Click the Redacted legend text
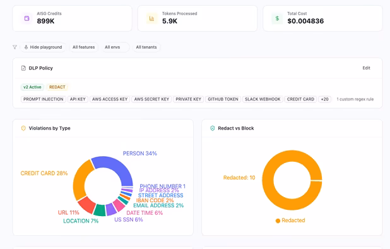 [x=293, y=221]
